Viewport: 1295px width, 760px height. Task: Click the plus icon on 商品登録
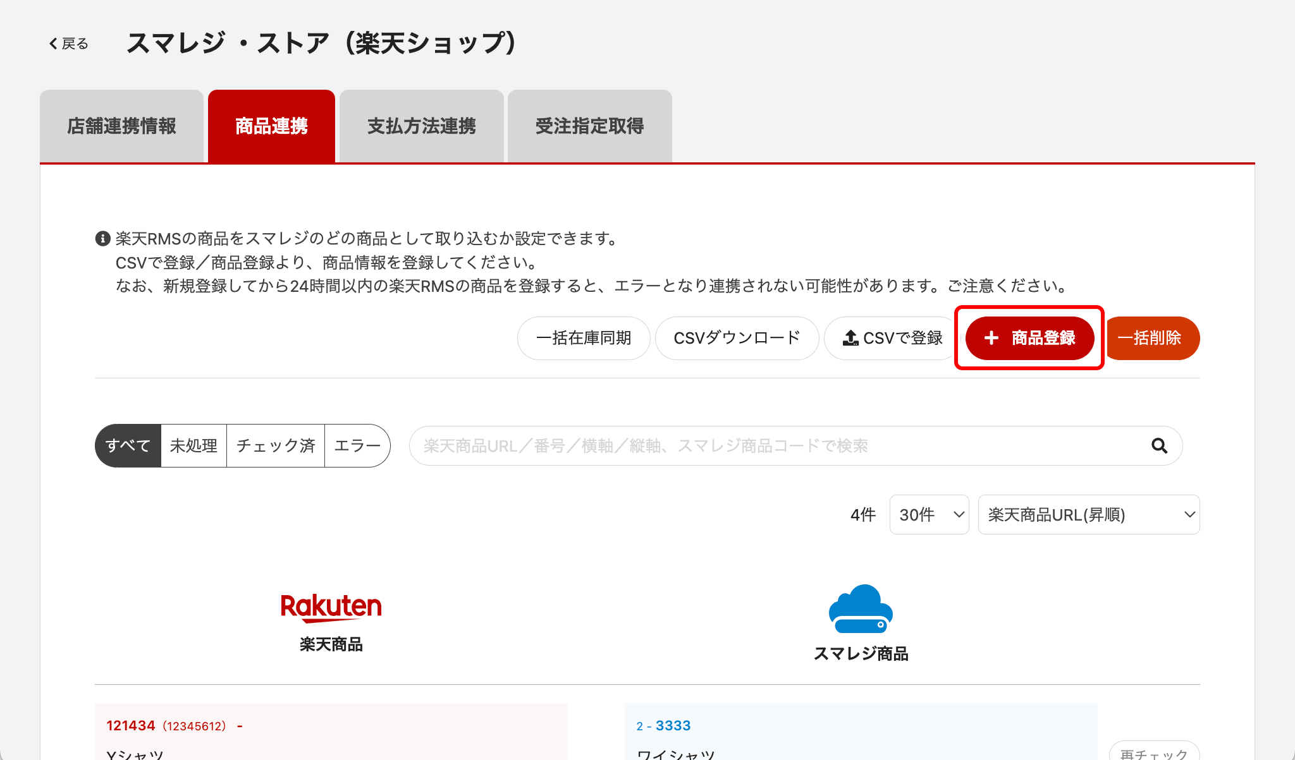991,338
